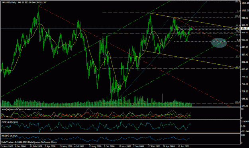Image resolution: width=249 pixels, height=148 pixels.
Task: Click the 7 Apr 2008 date label
Action: (x=50, y=146)
